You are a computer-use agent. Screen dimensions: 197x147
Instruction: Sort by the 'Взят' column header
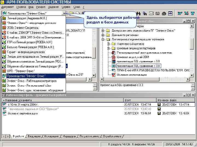click(x=140, y=100)
